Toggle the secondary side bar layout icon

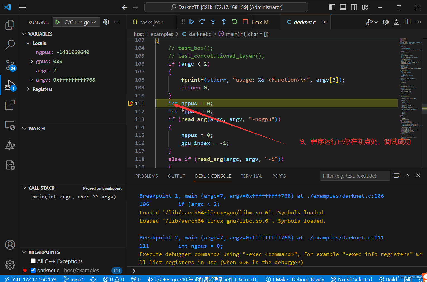coord(354,7)
